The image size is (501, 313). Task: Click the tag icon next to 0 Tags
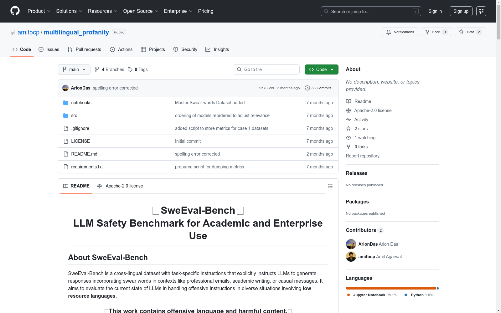(x=130, y=69)
